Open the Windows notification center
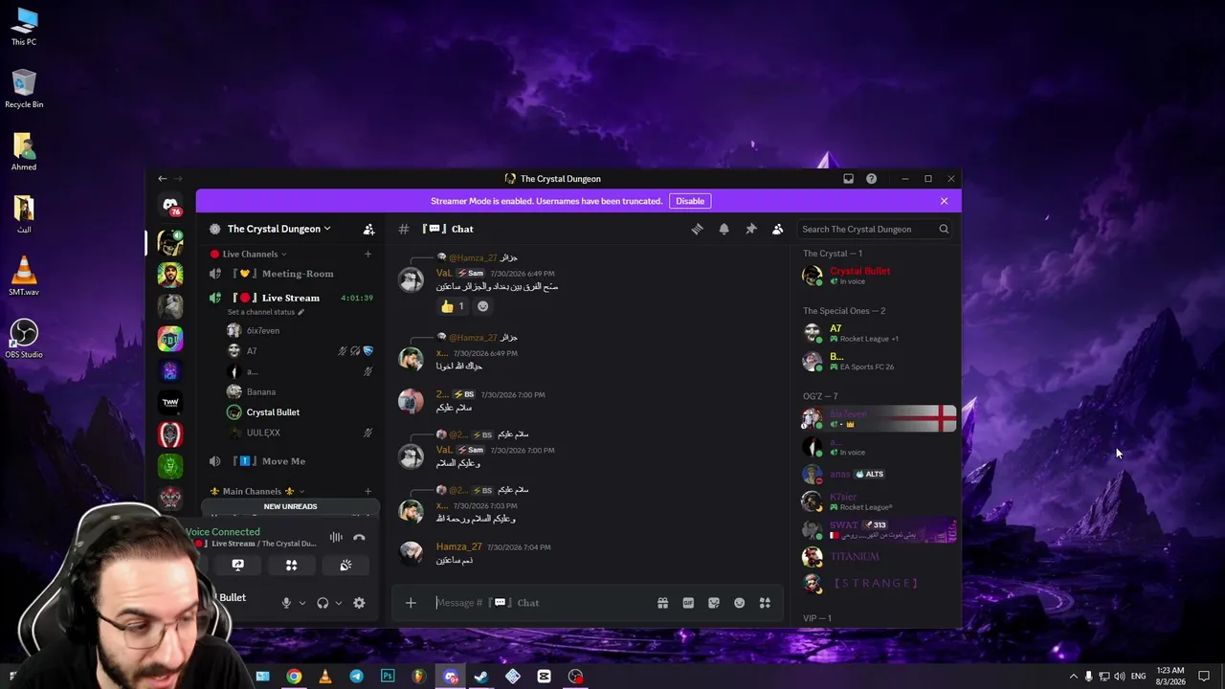 [x=1204, y=677]
